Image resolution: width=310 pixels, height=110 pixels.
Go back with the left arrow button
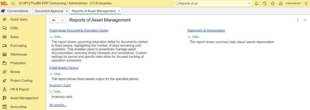click(x=54, y=20)
